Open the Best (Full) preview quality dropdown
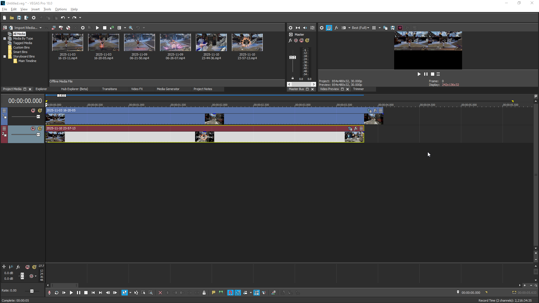Screen dimensions: 539x303 click(x=360, y=28)
